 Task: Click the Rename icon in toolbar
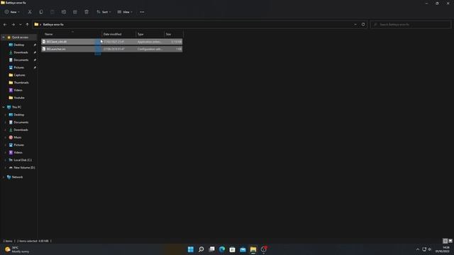click(64, 12)
